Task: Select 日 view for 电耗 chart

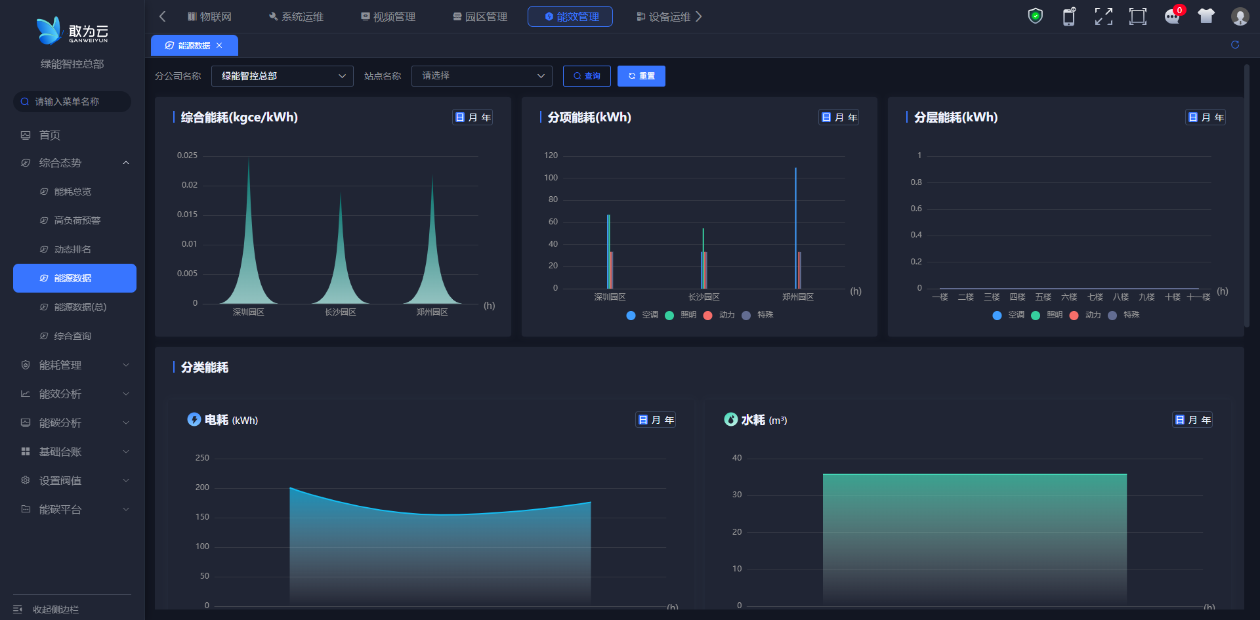Action: pos(643,420)
